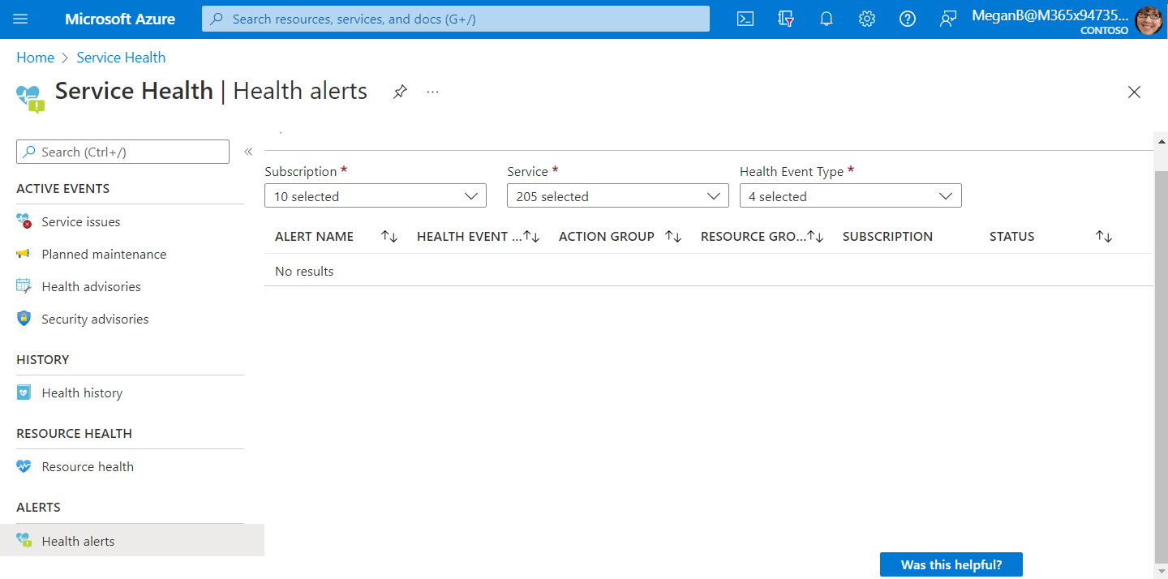The width and height of the screenshot is (1168, 579).
Task: Expand the Health Event Type dropdown
Action: click(x=851, y=195)
